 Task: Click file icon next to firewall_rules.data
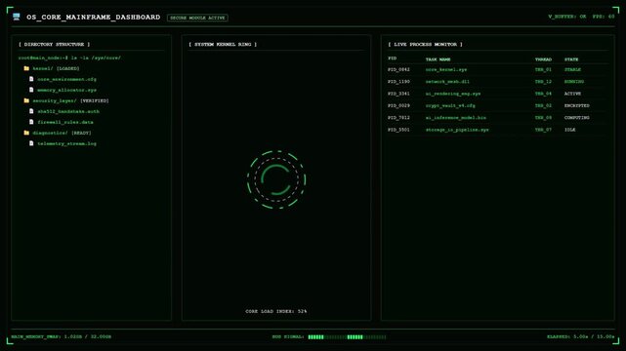click(x=31, y=122)
